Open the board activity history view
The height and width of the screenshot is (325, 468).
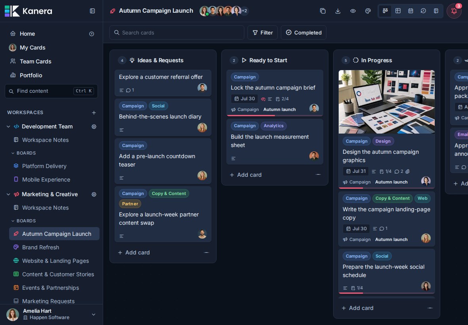point(423,11)
